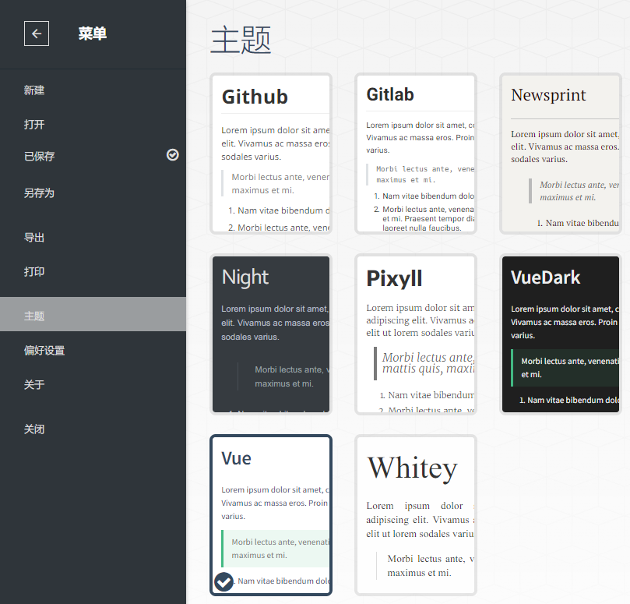Select the VueDark theme card
The height and width of the screenshot is (604, 630).
(x=561, y=334)
